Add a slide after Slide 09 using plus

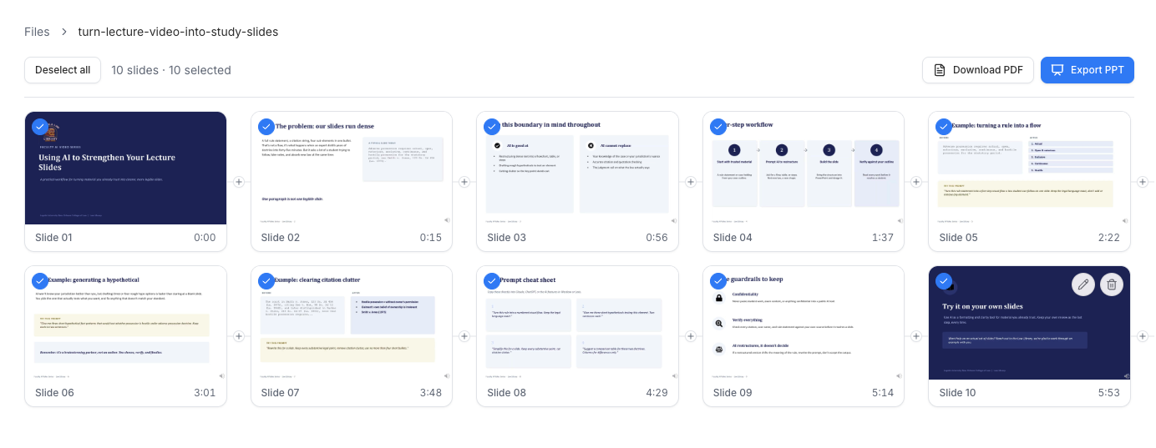click(916, 335)
